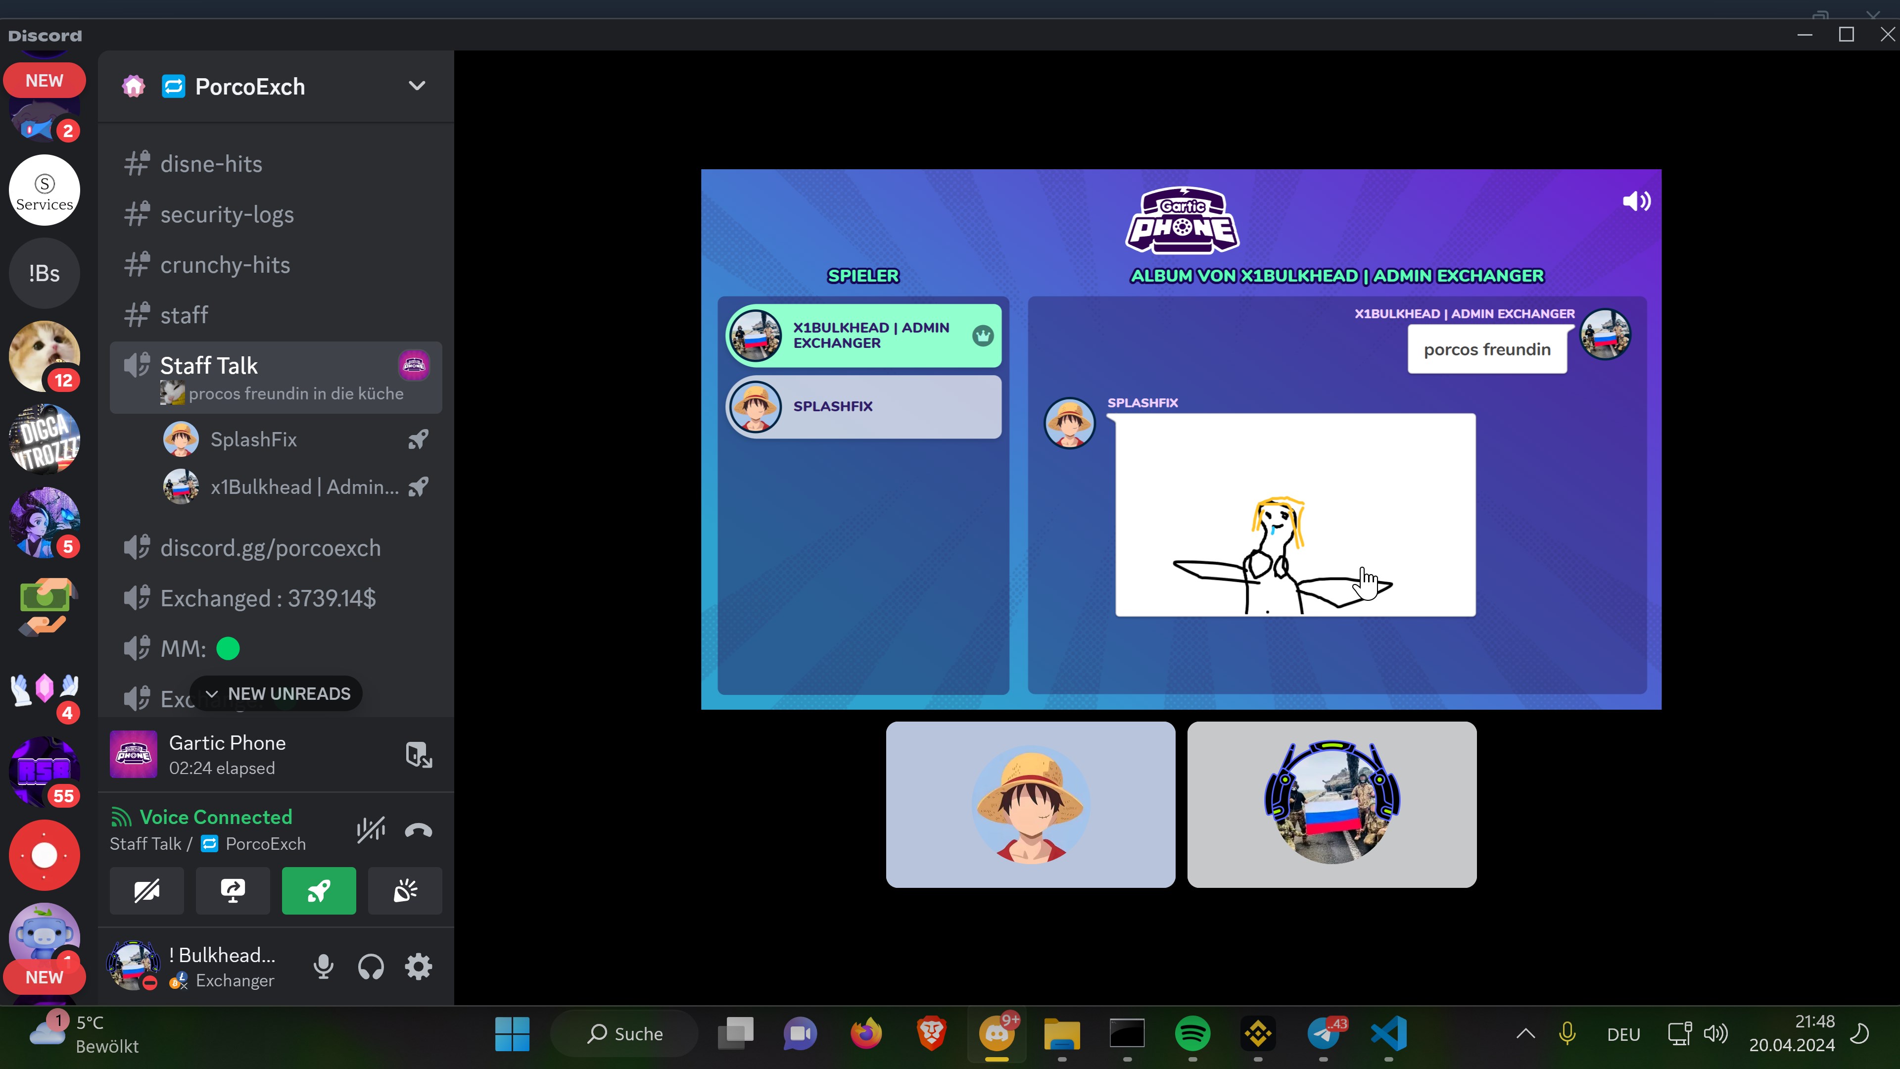Disconnect from the voice channel
The width and height of the screenshot is (1900, 1069).
(418, 830)
